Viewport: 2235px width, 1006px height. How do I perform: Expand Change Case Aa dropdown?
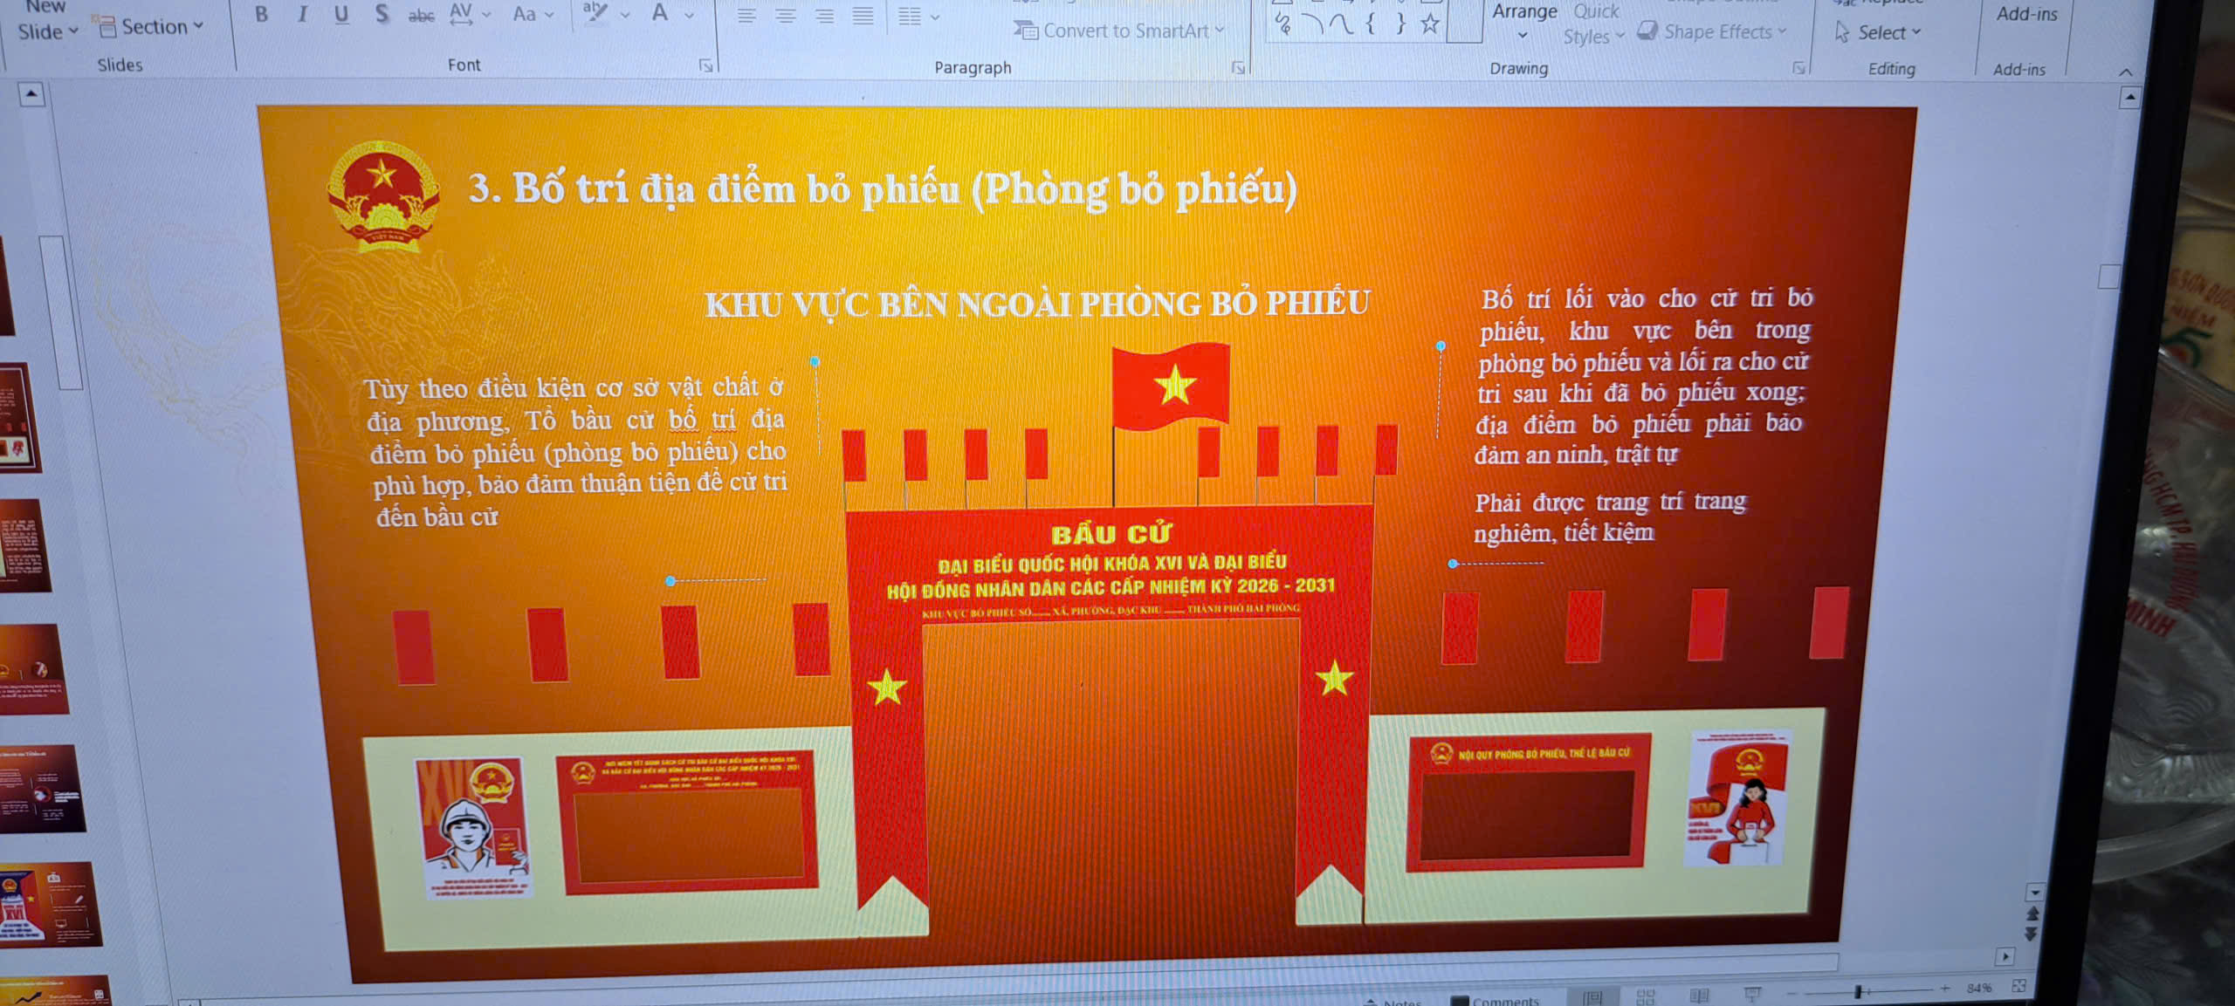[x=533, y=14]
